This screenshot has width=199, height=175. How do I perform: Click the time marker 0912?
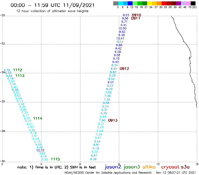coord(124,69)
